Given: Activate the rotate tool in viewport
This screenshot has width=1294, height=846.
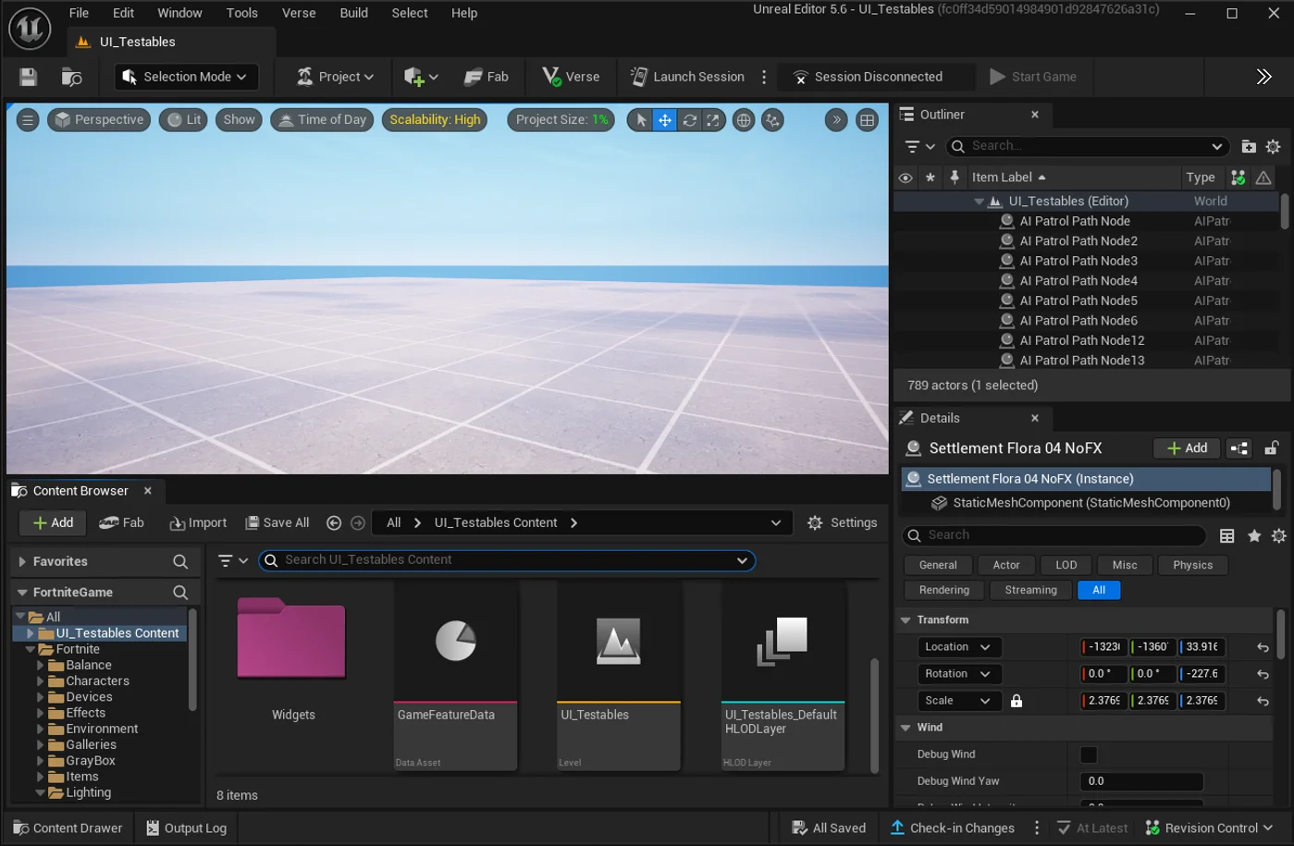Looking at the screenshot, I should [x=689, y=120].
